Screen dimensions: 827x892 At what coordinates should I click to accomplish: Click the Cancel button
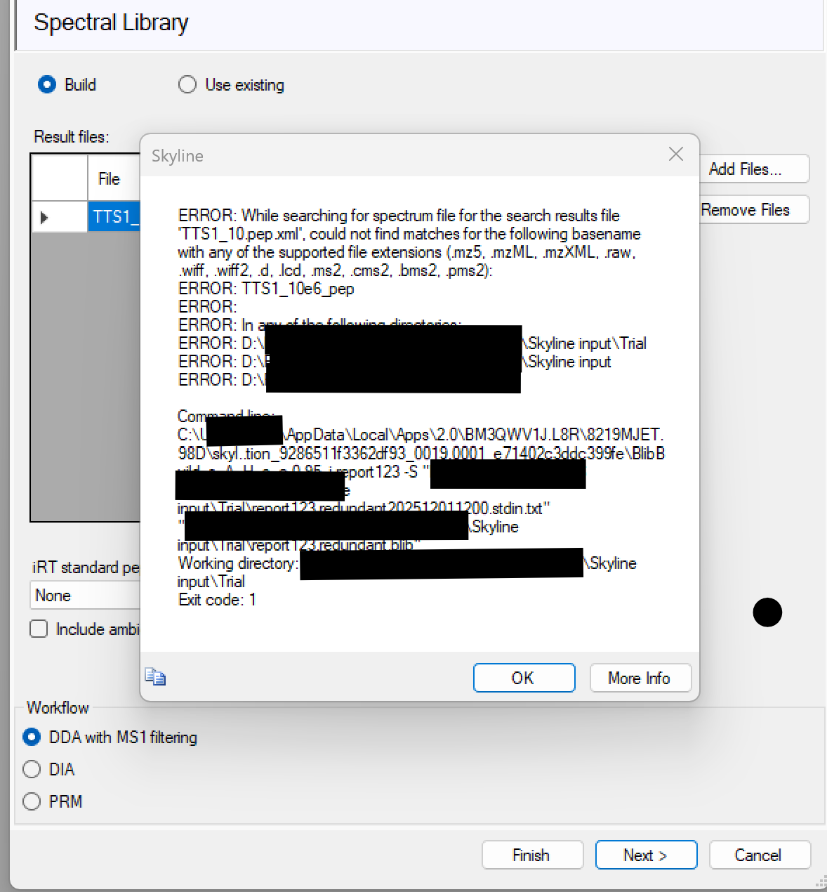(759, 855)
